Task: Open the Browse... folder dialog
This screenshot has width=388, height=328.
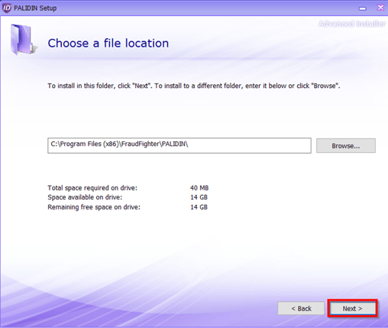Action: click(346, 146)
